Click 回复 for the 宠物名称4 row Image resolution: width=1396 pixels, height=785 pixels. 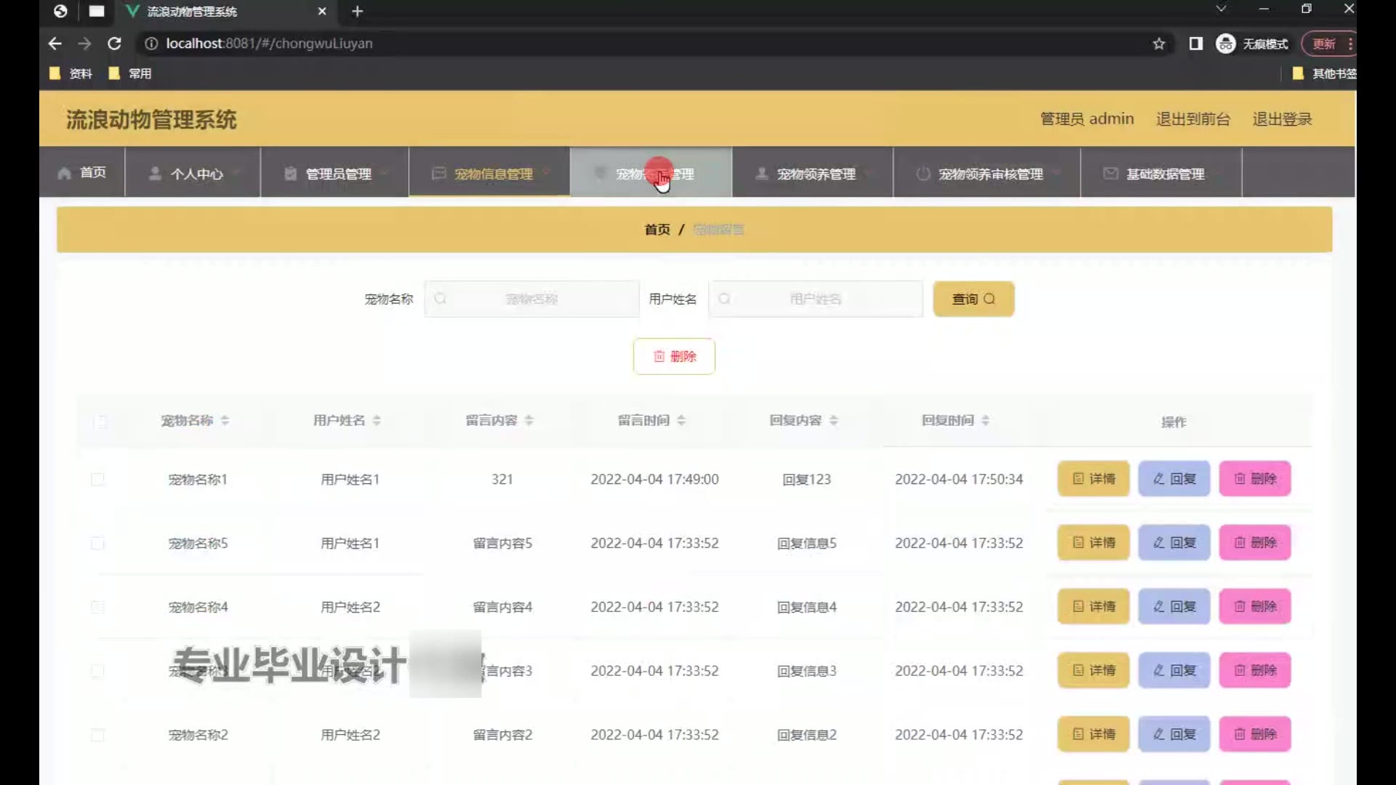tap(1174, 606)
